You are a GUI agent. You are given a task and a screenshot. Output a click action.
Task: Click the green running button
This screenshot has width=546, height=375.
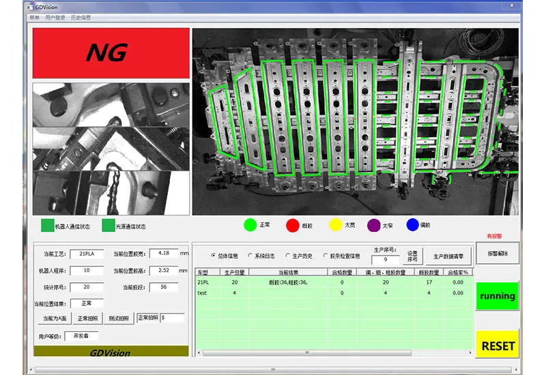point(497,297)
